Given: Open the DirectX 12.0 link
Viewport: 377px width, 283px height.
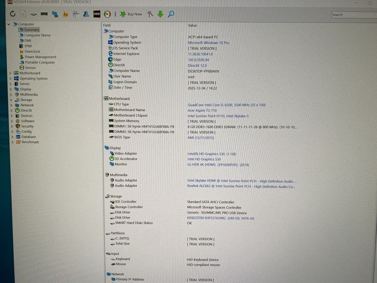Looking at the screenshot, I should coord(197,65).
